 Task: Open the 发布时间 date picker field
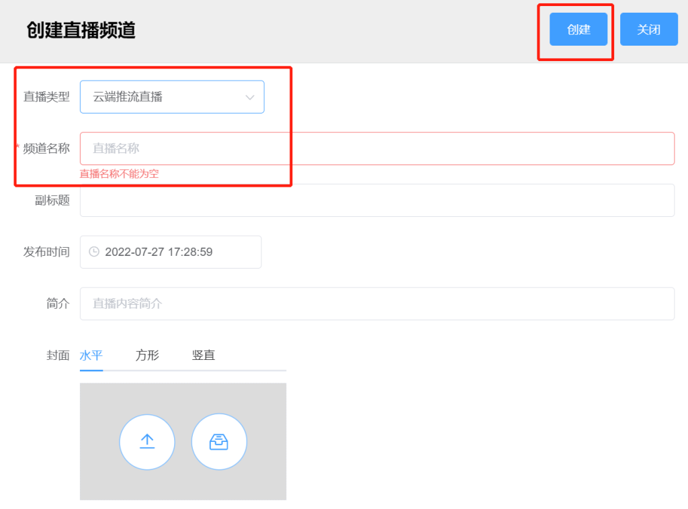pyautogui.click(x=171, y=252)
